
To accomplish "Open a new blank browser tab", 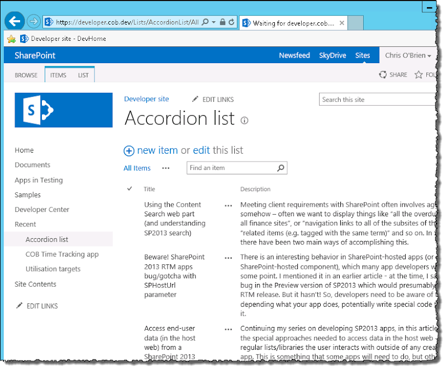I will [x=355, y=23].
